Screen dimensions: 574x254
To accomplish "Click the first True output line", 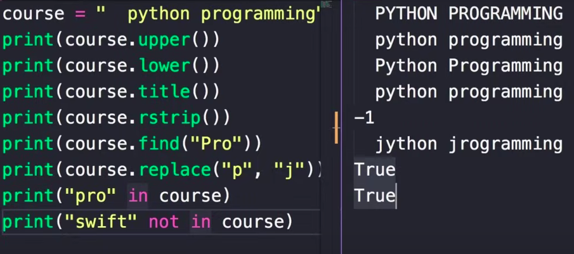I will [374, 170].
